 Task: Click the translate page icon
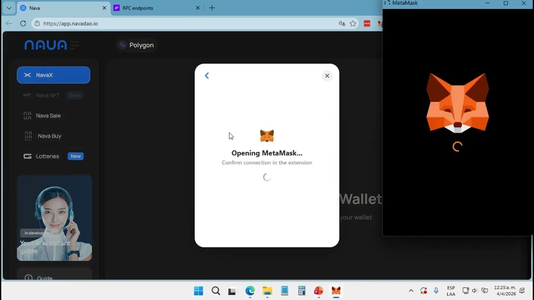[342, 23]
